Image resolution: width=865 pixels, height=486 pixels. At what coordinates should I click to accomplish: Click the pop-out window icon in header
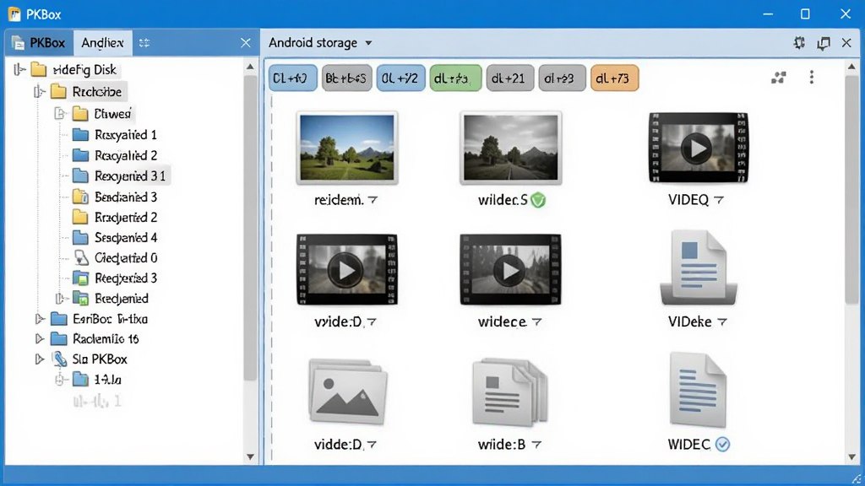point(824,43)
